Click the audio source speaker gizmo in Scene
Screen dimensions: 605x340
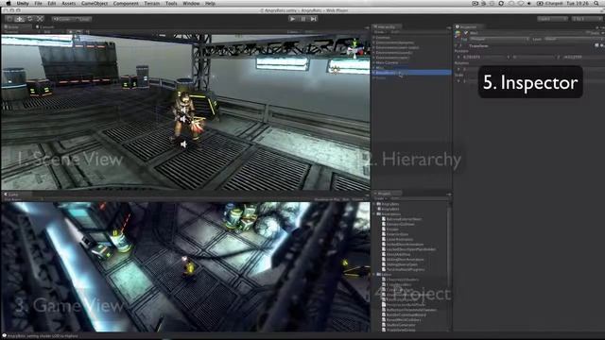184,144
